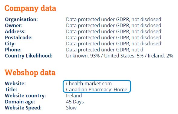Viewport: 178px width, 114px height.
Task: Click the Unknown: 93% likelihood text
Action: 83,56
